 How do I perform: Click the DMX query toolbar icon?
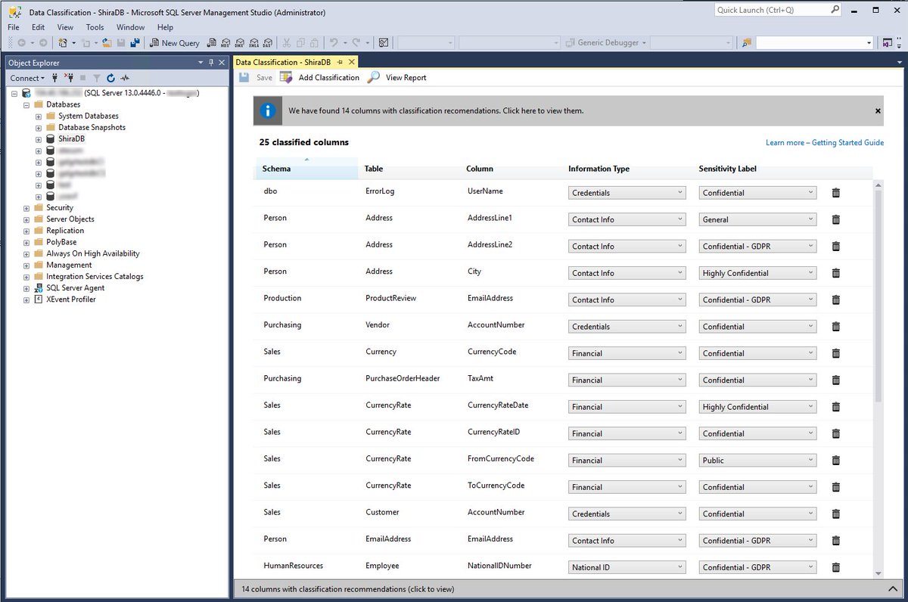[x=240, y=43]
